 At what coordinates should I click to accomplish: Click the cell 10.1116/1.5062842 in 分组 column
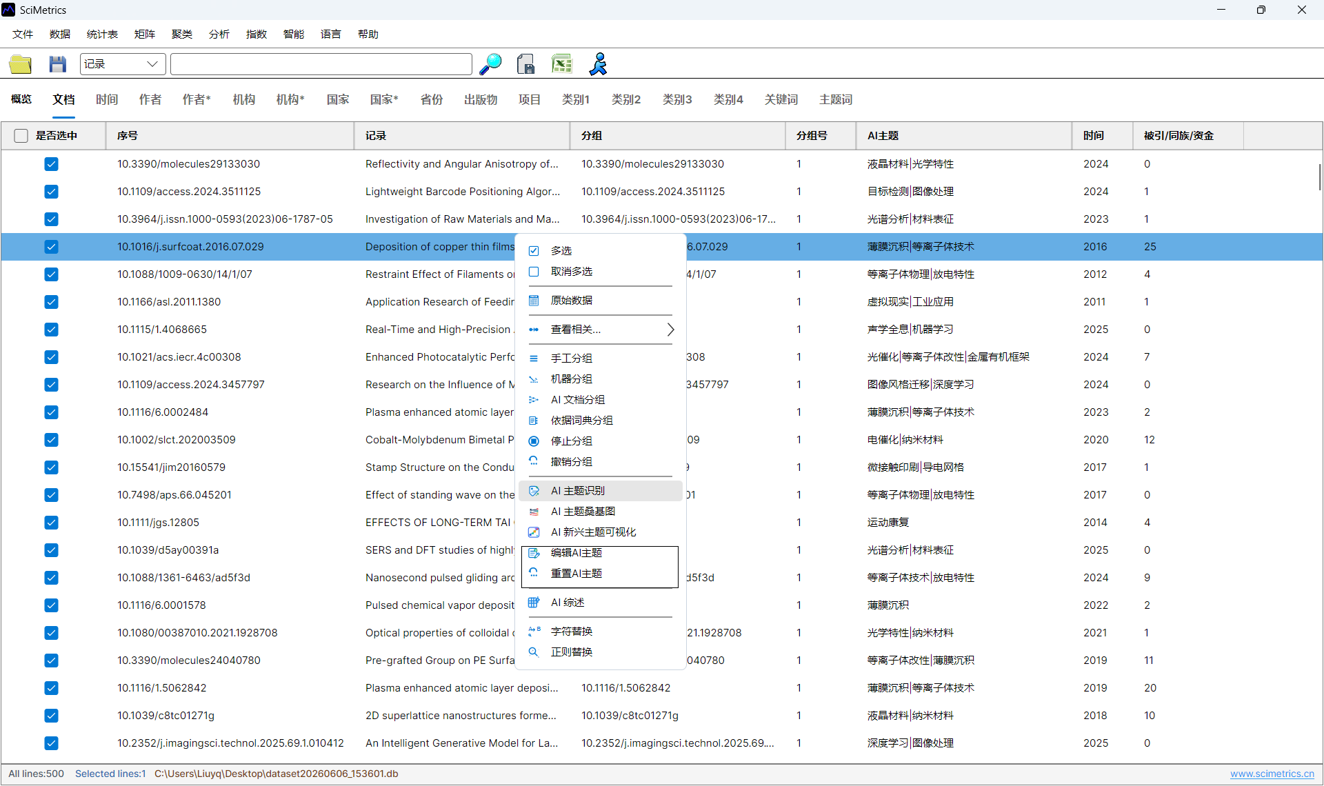coord(625,688)
